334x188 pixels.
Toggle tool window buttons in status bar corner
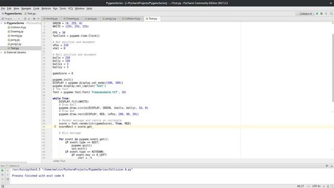click(x=3, y=186)
